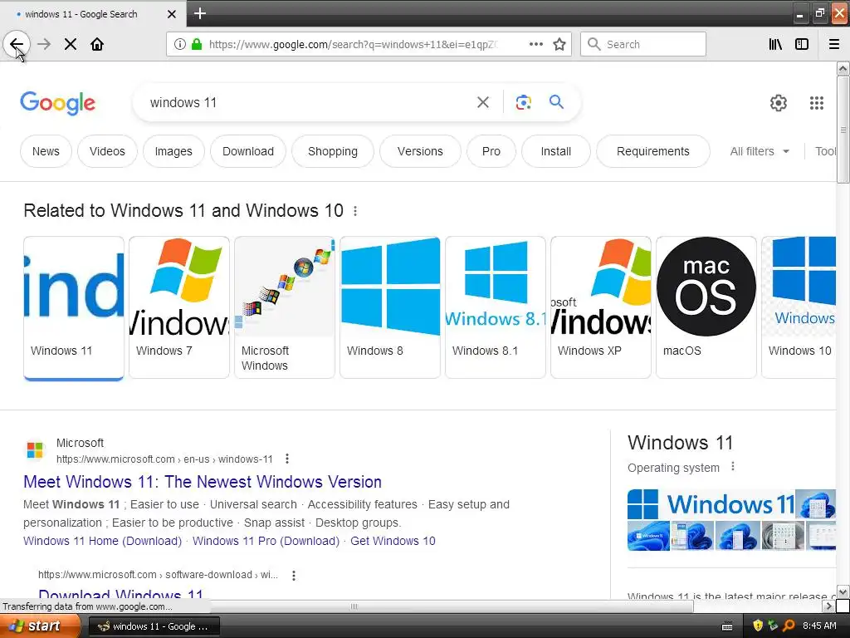Click the taskbar clock showing 8:45 AM
The height and width of the screenshot is (638, 850).
[x=819, y=626]
